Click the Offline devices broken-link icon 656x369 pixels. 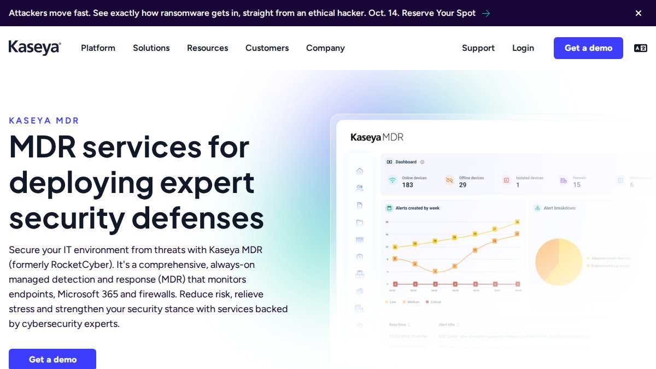[x=449, y=180]
